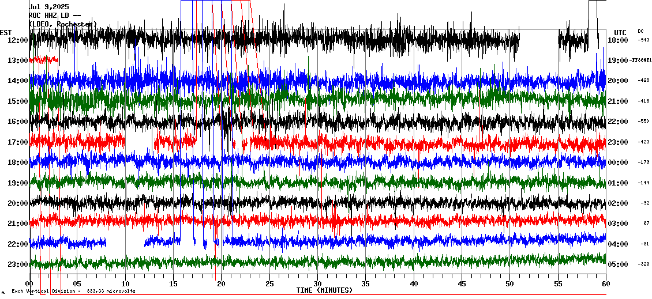Select the 19:00 EST row label
Image resolution: width=652 pixels, height=299 pixels.
click(x=17, y=183)
